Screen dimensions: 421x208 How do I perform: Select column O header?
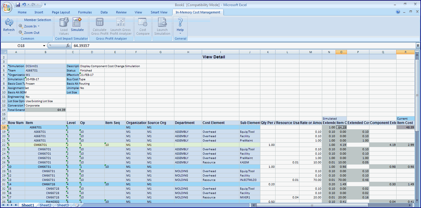tap(341, 52)
